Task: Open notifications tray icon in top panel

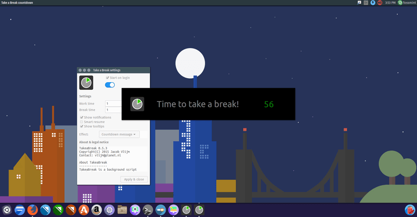Action: click(x=359, y=3)
